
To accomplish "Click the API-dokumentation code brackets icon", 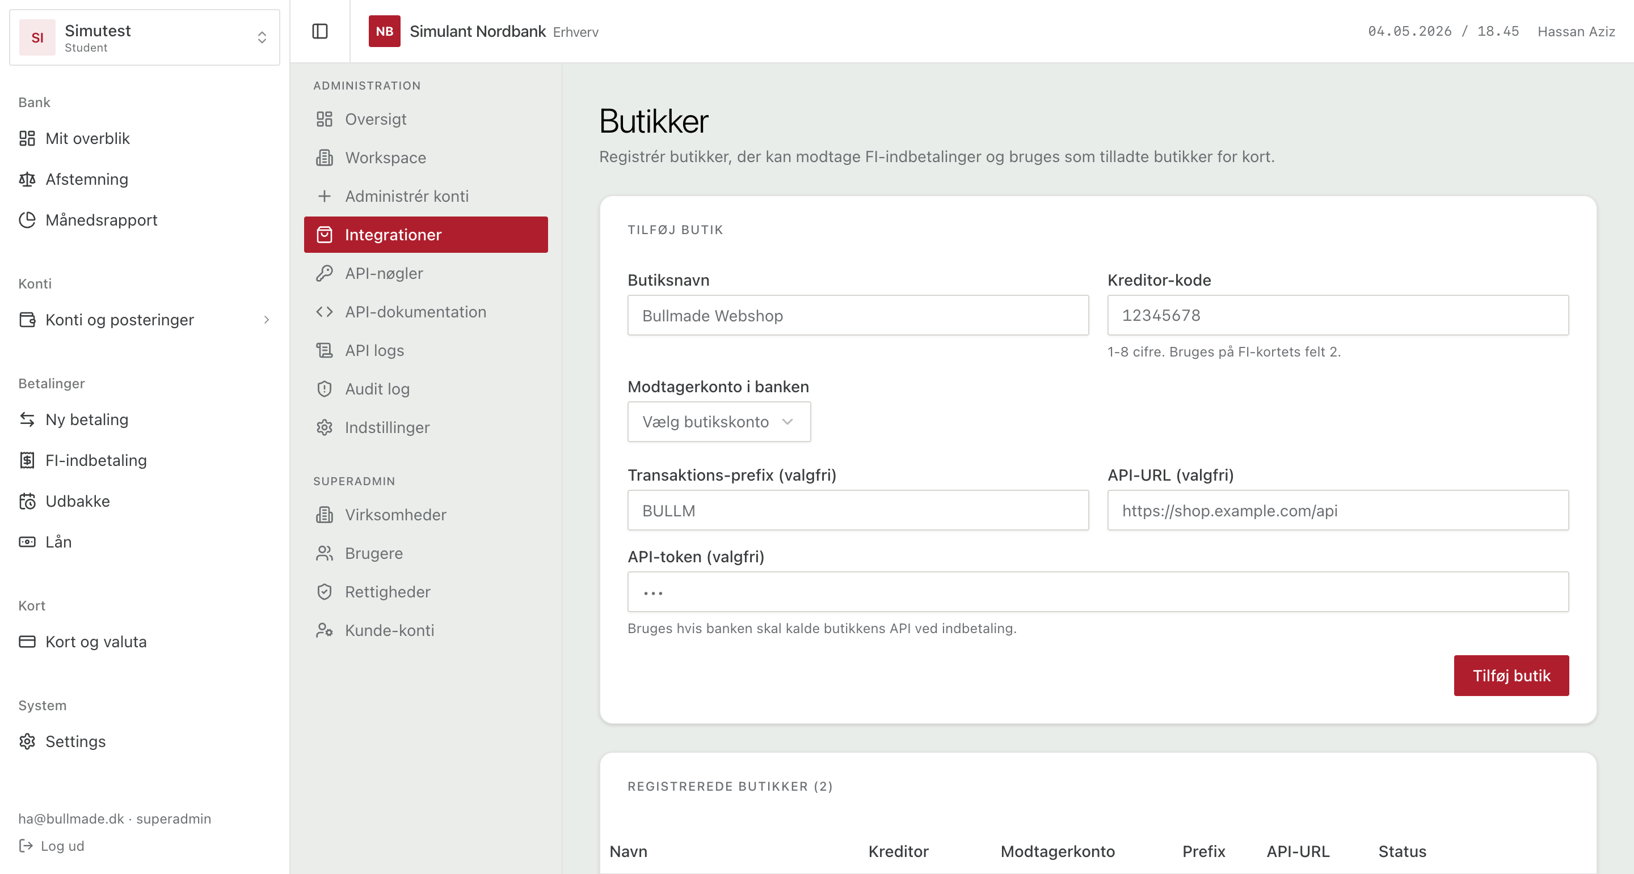I will (324, 312).
